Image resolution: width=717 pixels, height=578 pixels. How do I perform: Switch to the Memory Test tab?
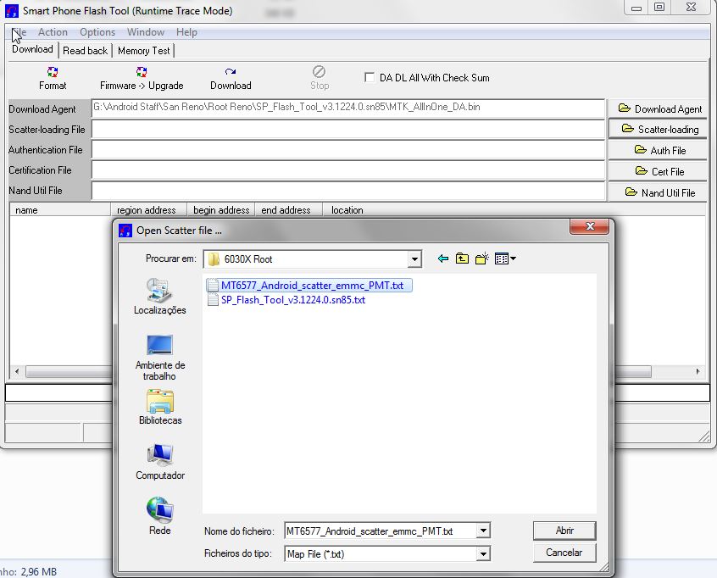(143, 51)
